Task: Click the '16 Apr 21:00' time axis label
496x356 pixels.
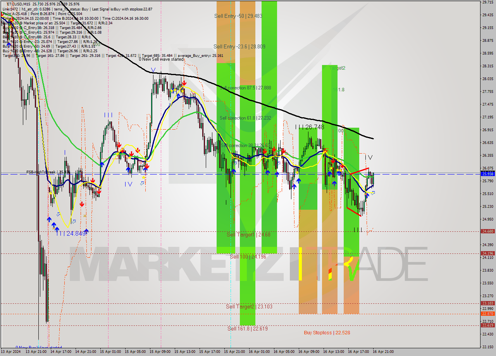Action: (383, 352)
